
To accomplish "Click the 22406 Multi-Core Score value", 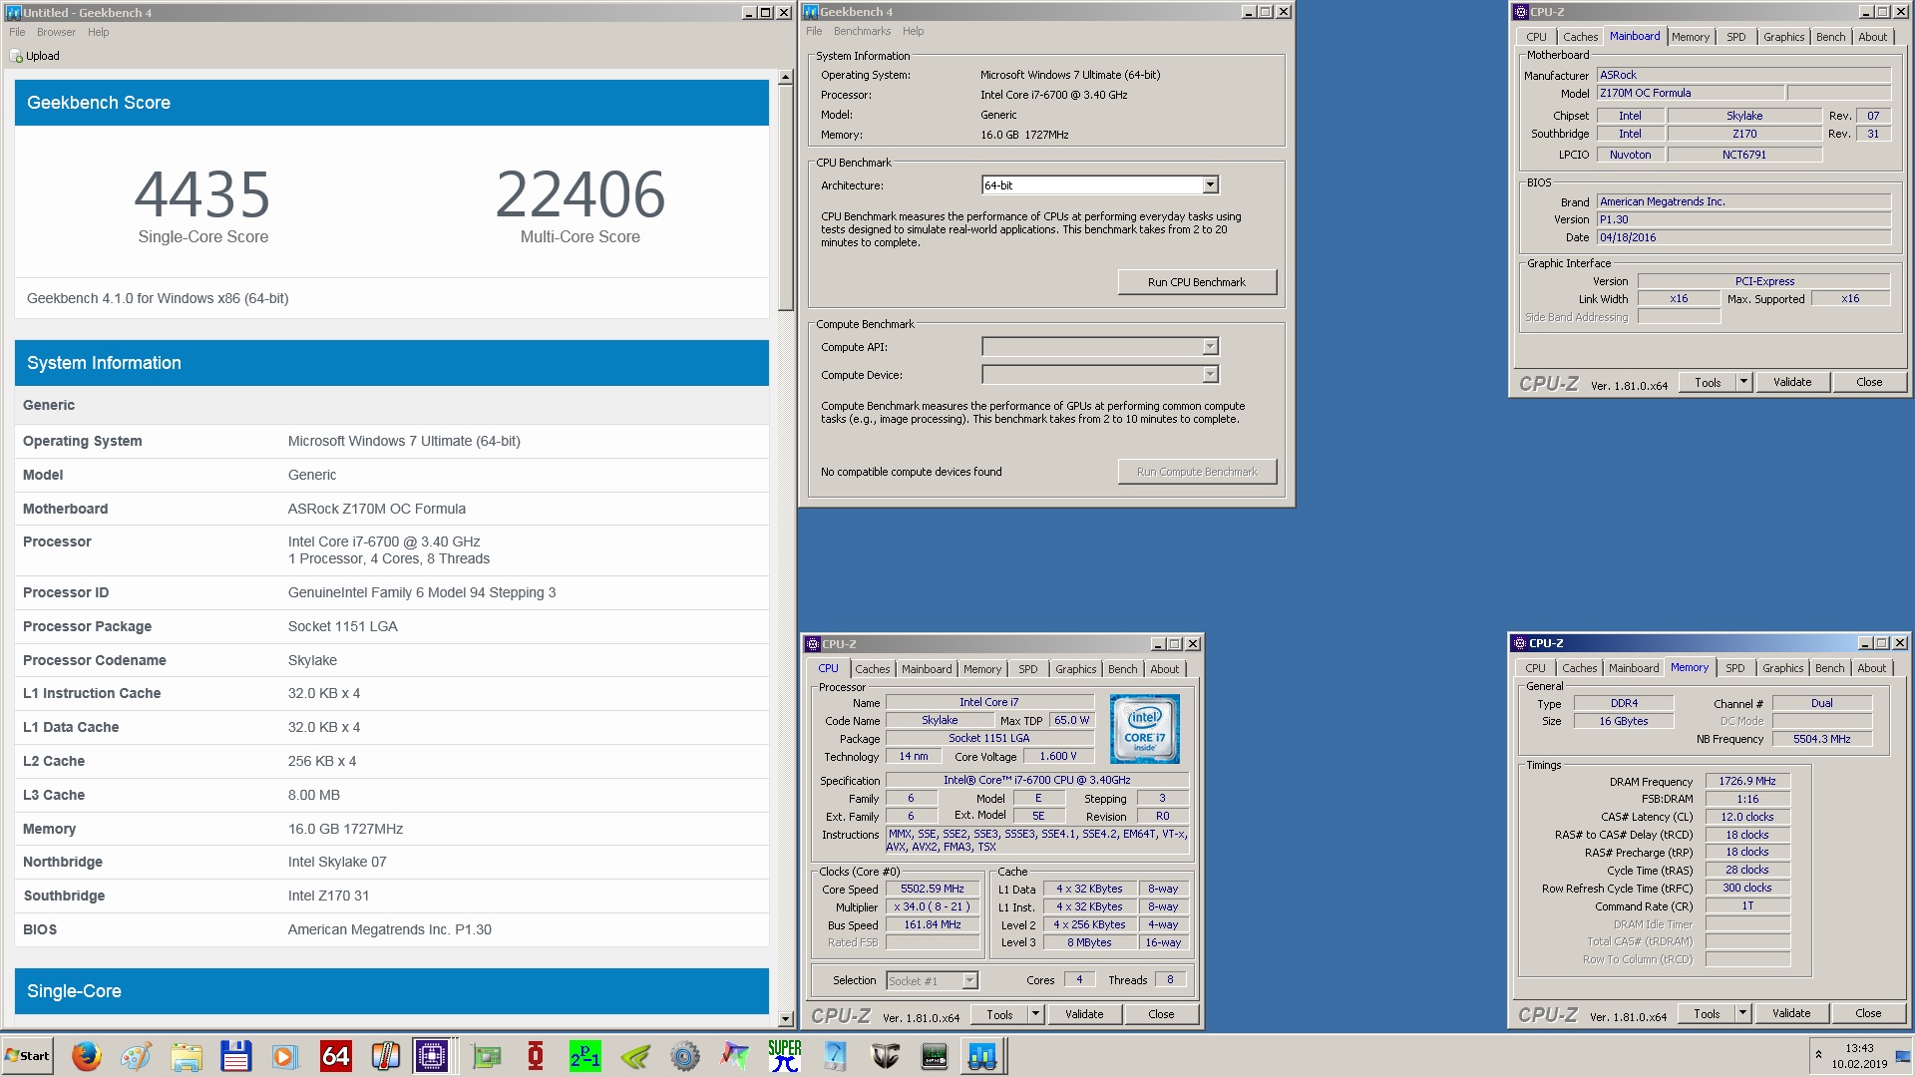I will coord(579,194).
